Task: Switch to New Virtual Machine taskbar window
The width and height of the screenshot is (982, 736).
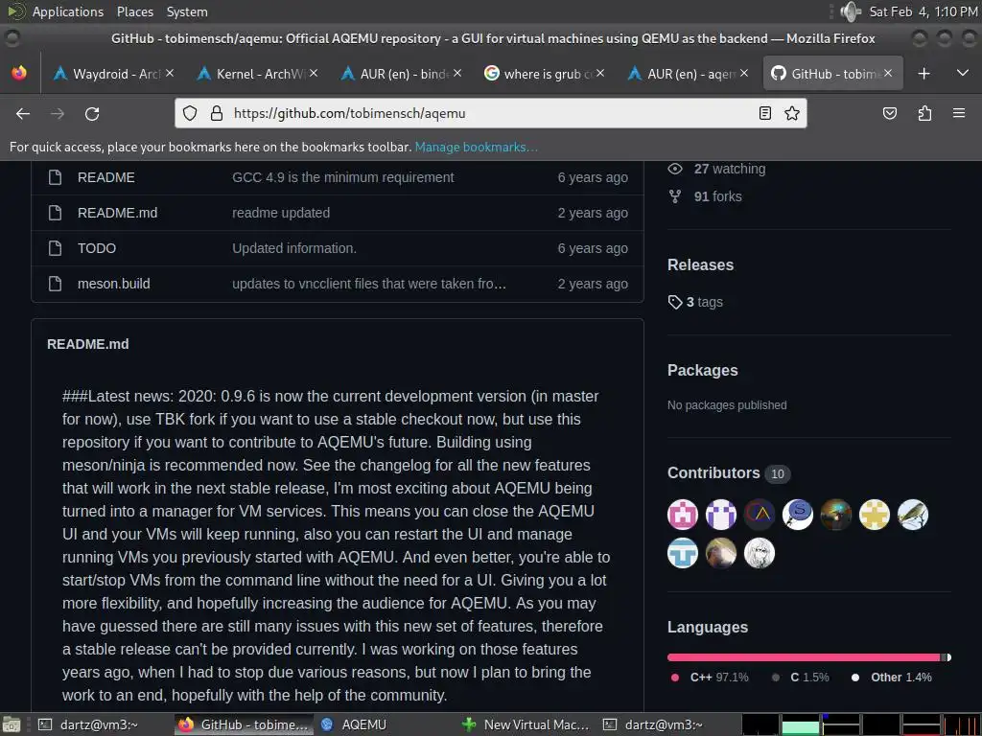Action: point(526,724)
